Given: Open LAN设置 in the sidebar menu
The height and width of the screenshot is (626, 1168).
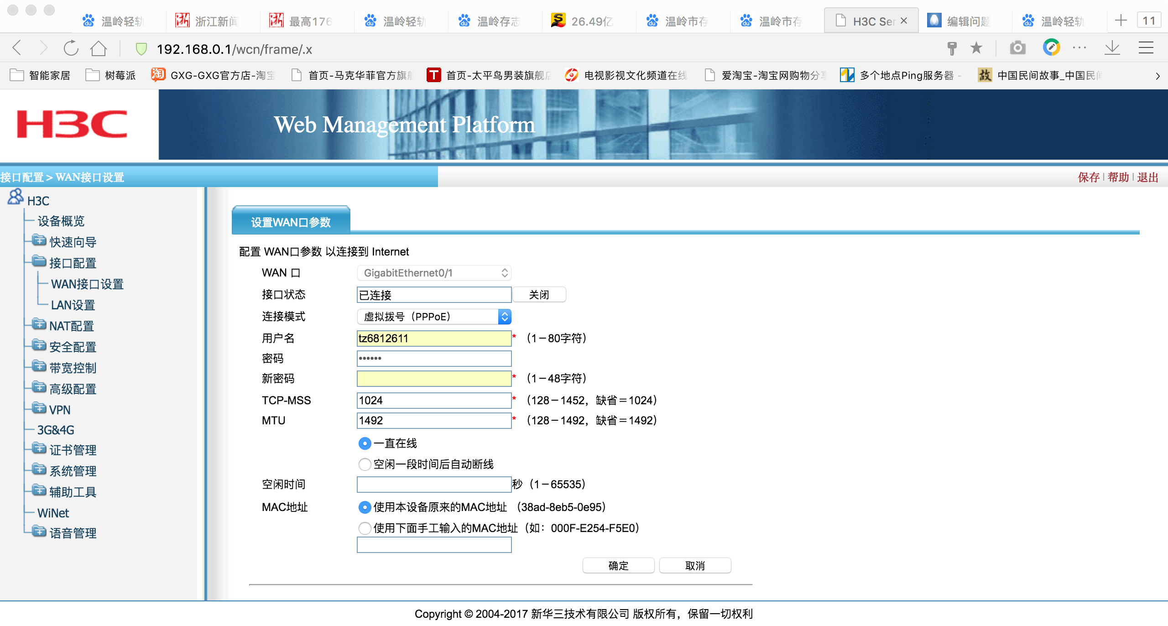Looking at the screenshot, I should point(73,305).
